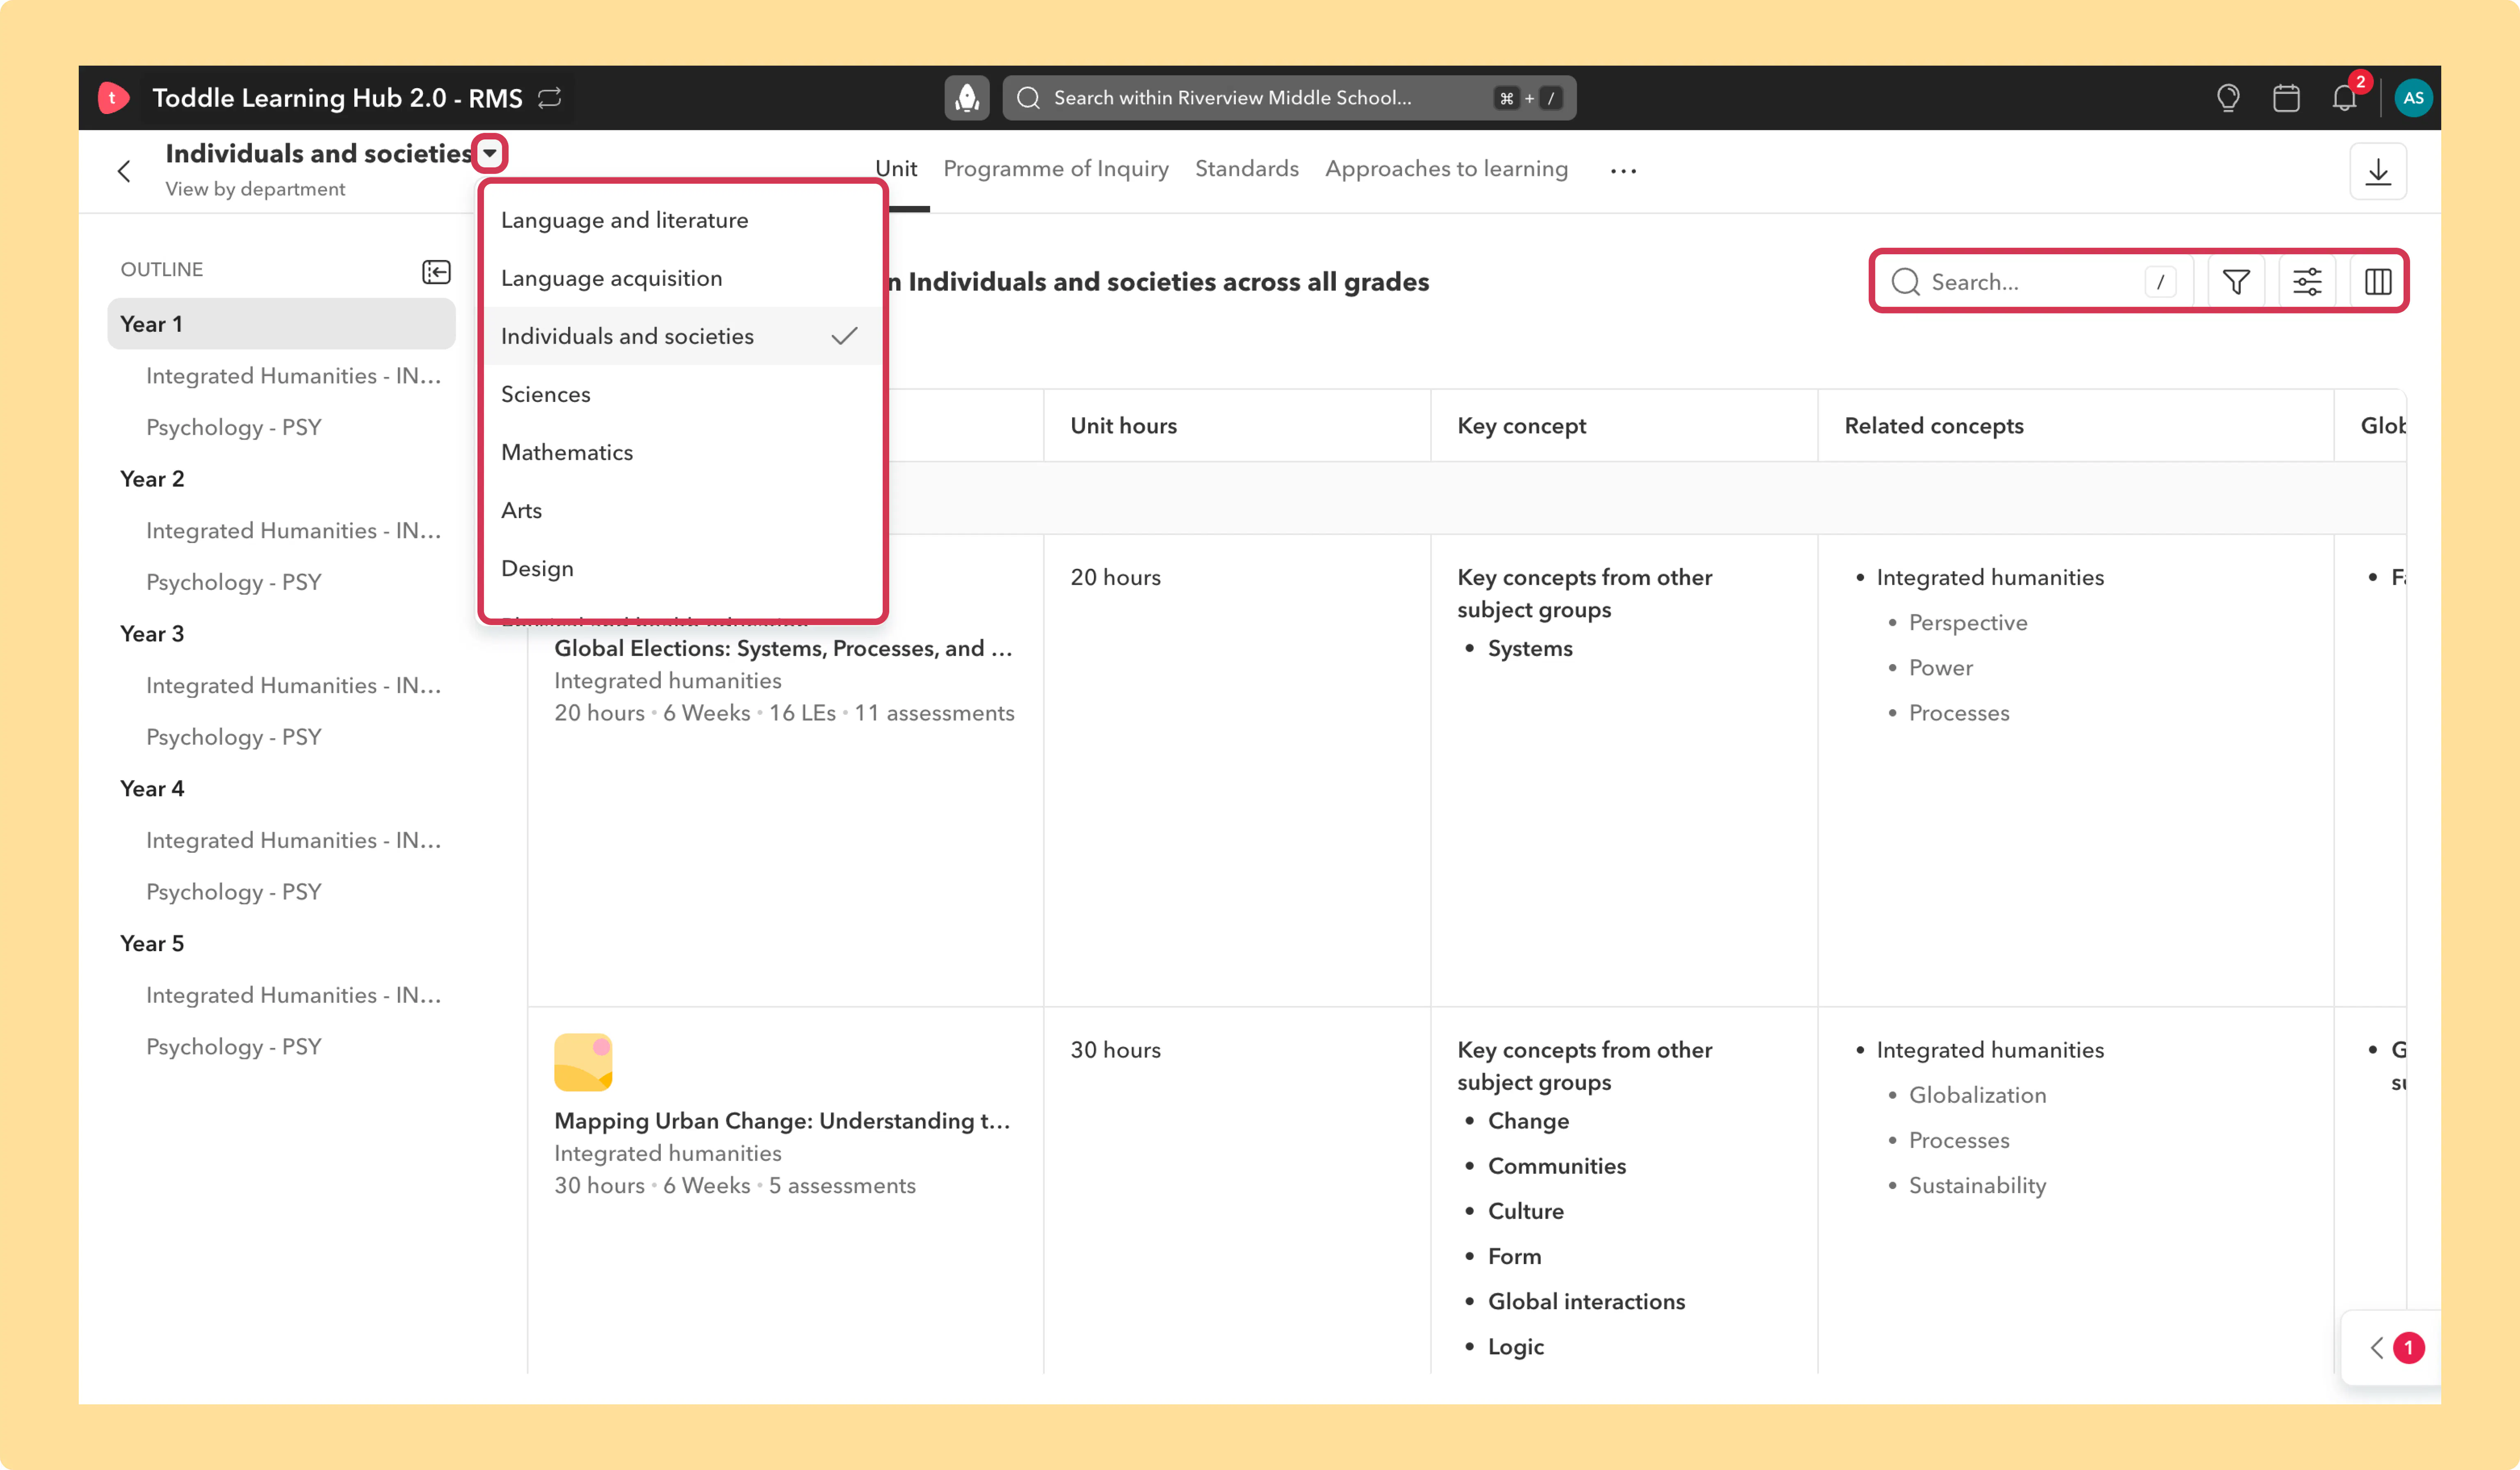Switch to the Unit tab
The height and width of the screenshot is (1470, 2520).
[x=897, y=169]
